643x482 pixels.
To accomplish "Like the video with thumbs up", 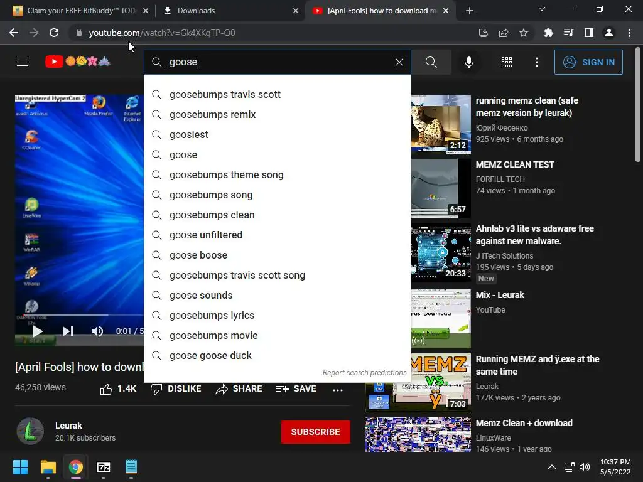I will click(x=105, y=389).
